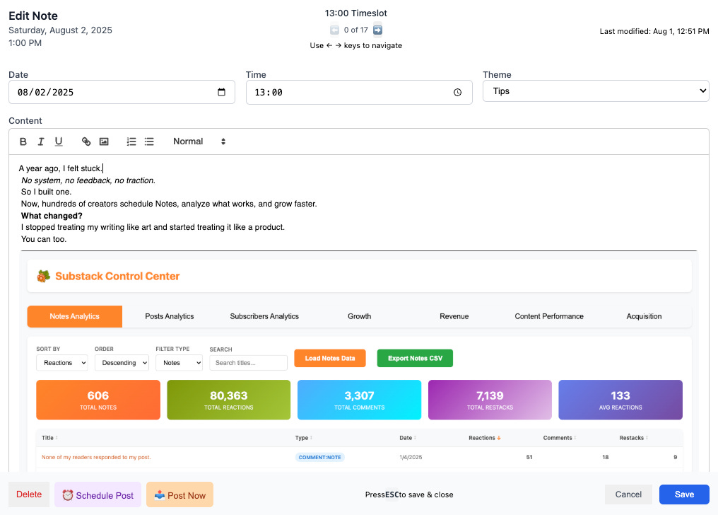Go to next timeslot arrow
The height and width of the screenshot is (515, 718).
[378, 30]
